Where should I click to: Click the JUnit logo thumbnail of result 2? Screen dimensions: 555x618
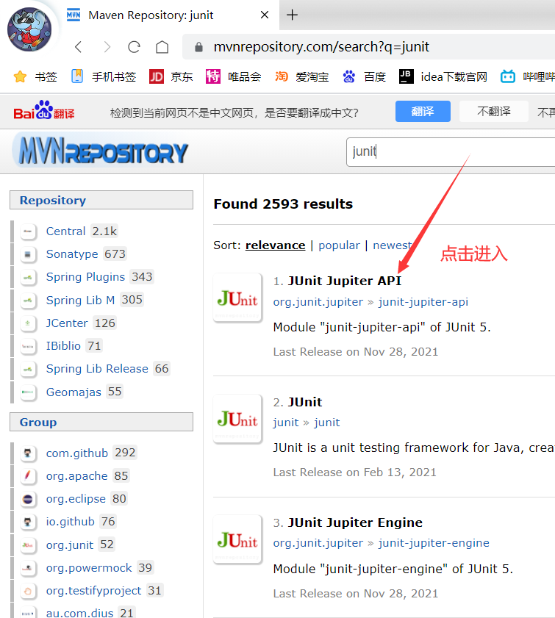pyautogui.click(x=237, y=419)
